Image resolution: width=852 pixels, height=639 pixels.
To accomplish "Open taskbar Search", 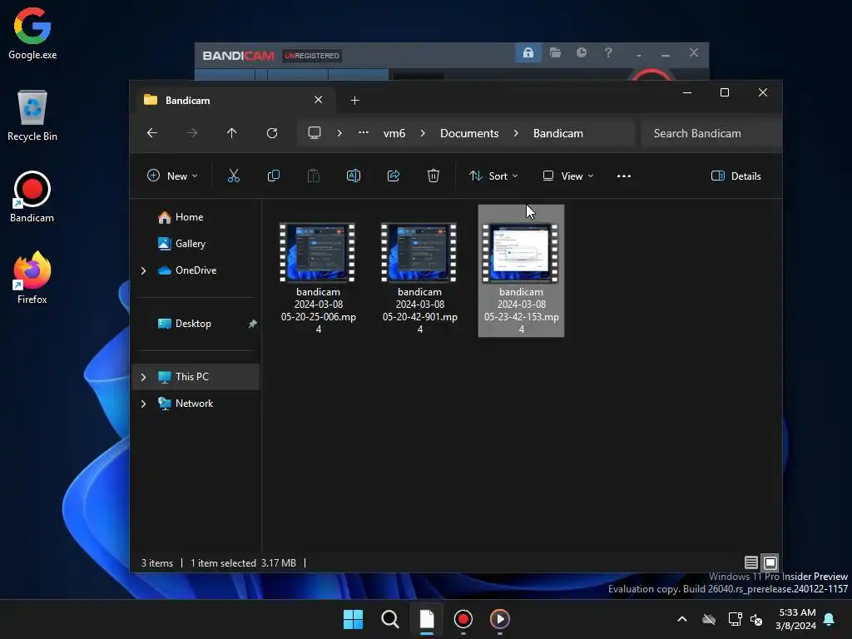I will click(x=389, y=619).
